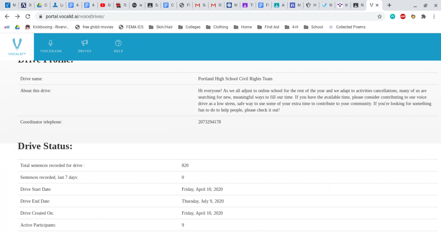The image size is (441, 232).
Task: Switch to the second Gmail tab
Action: click(216, 5)
